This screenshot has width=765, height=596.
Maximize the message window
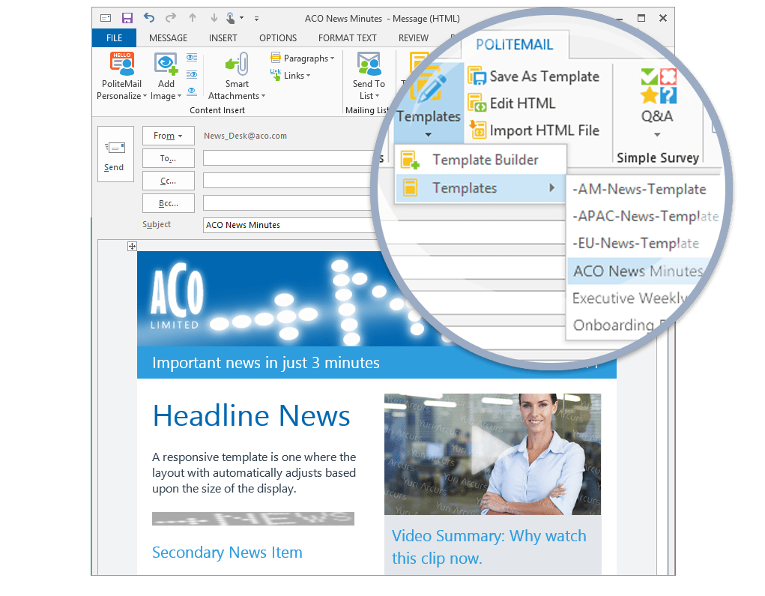[641, 18]
